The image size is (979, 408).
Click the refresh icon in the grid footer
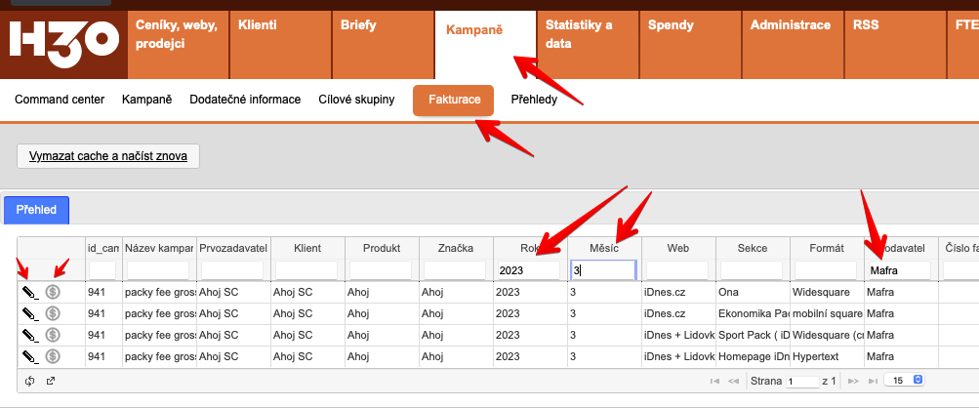[x=30, y=381]
